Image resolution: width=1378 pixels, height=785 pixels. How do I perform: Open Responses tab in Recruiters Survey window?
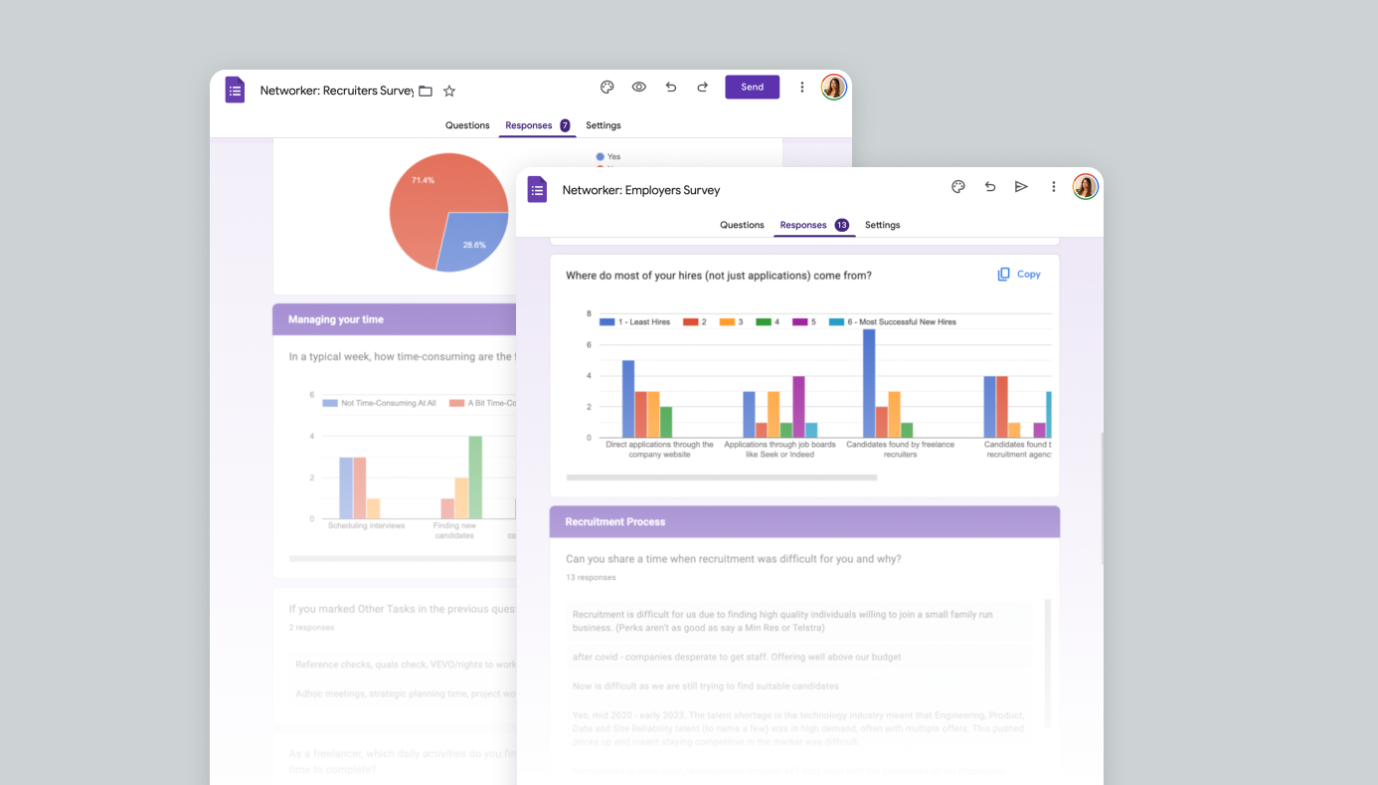tap(537, 125)
